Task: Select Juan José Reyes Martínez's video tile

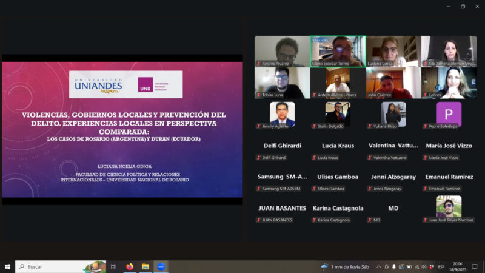Action: tap(449, 207)
